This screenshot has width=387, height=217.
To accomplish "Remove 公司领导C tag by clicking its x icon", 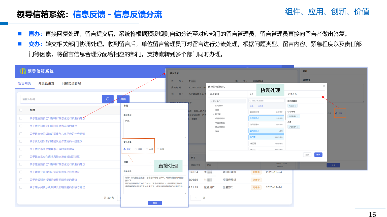I will tap(298, 116).
